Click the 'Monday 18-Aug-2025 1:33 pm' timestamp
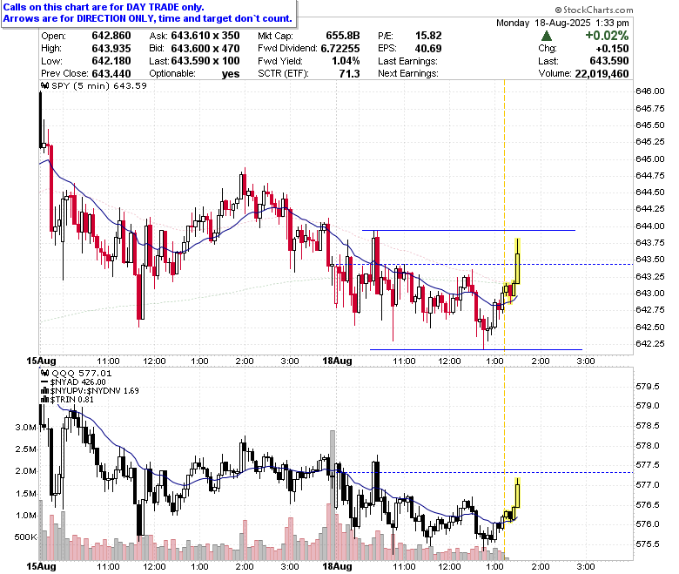The width and height of the screenshot is (679, 574). [562, 23]
